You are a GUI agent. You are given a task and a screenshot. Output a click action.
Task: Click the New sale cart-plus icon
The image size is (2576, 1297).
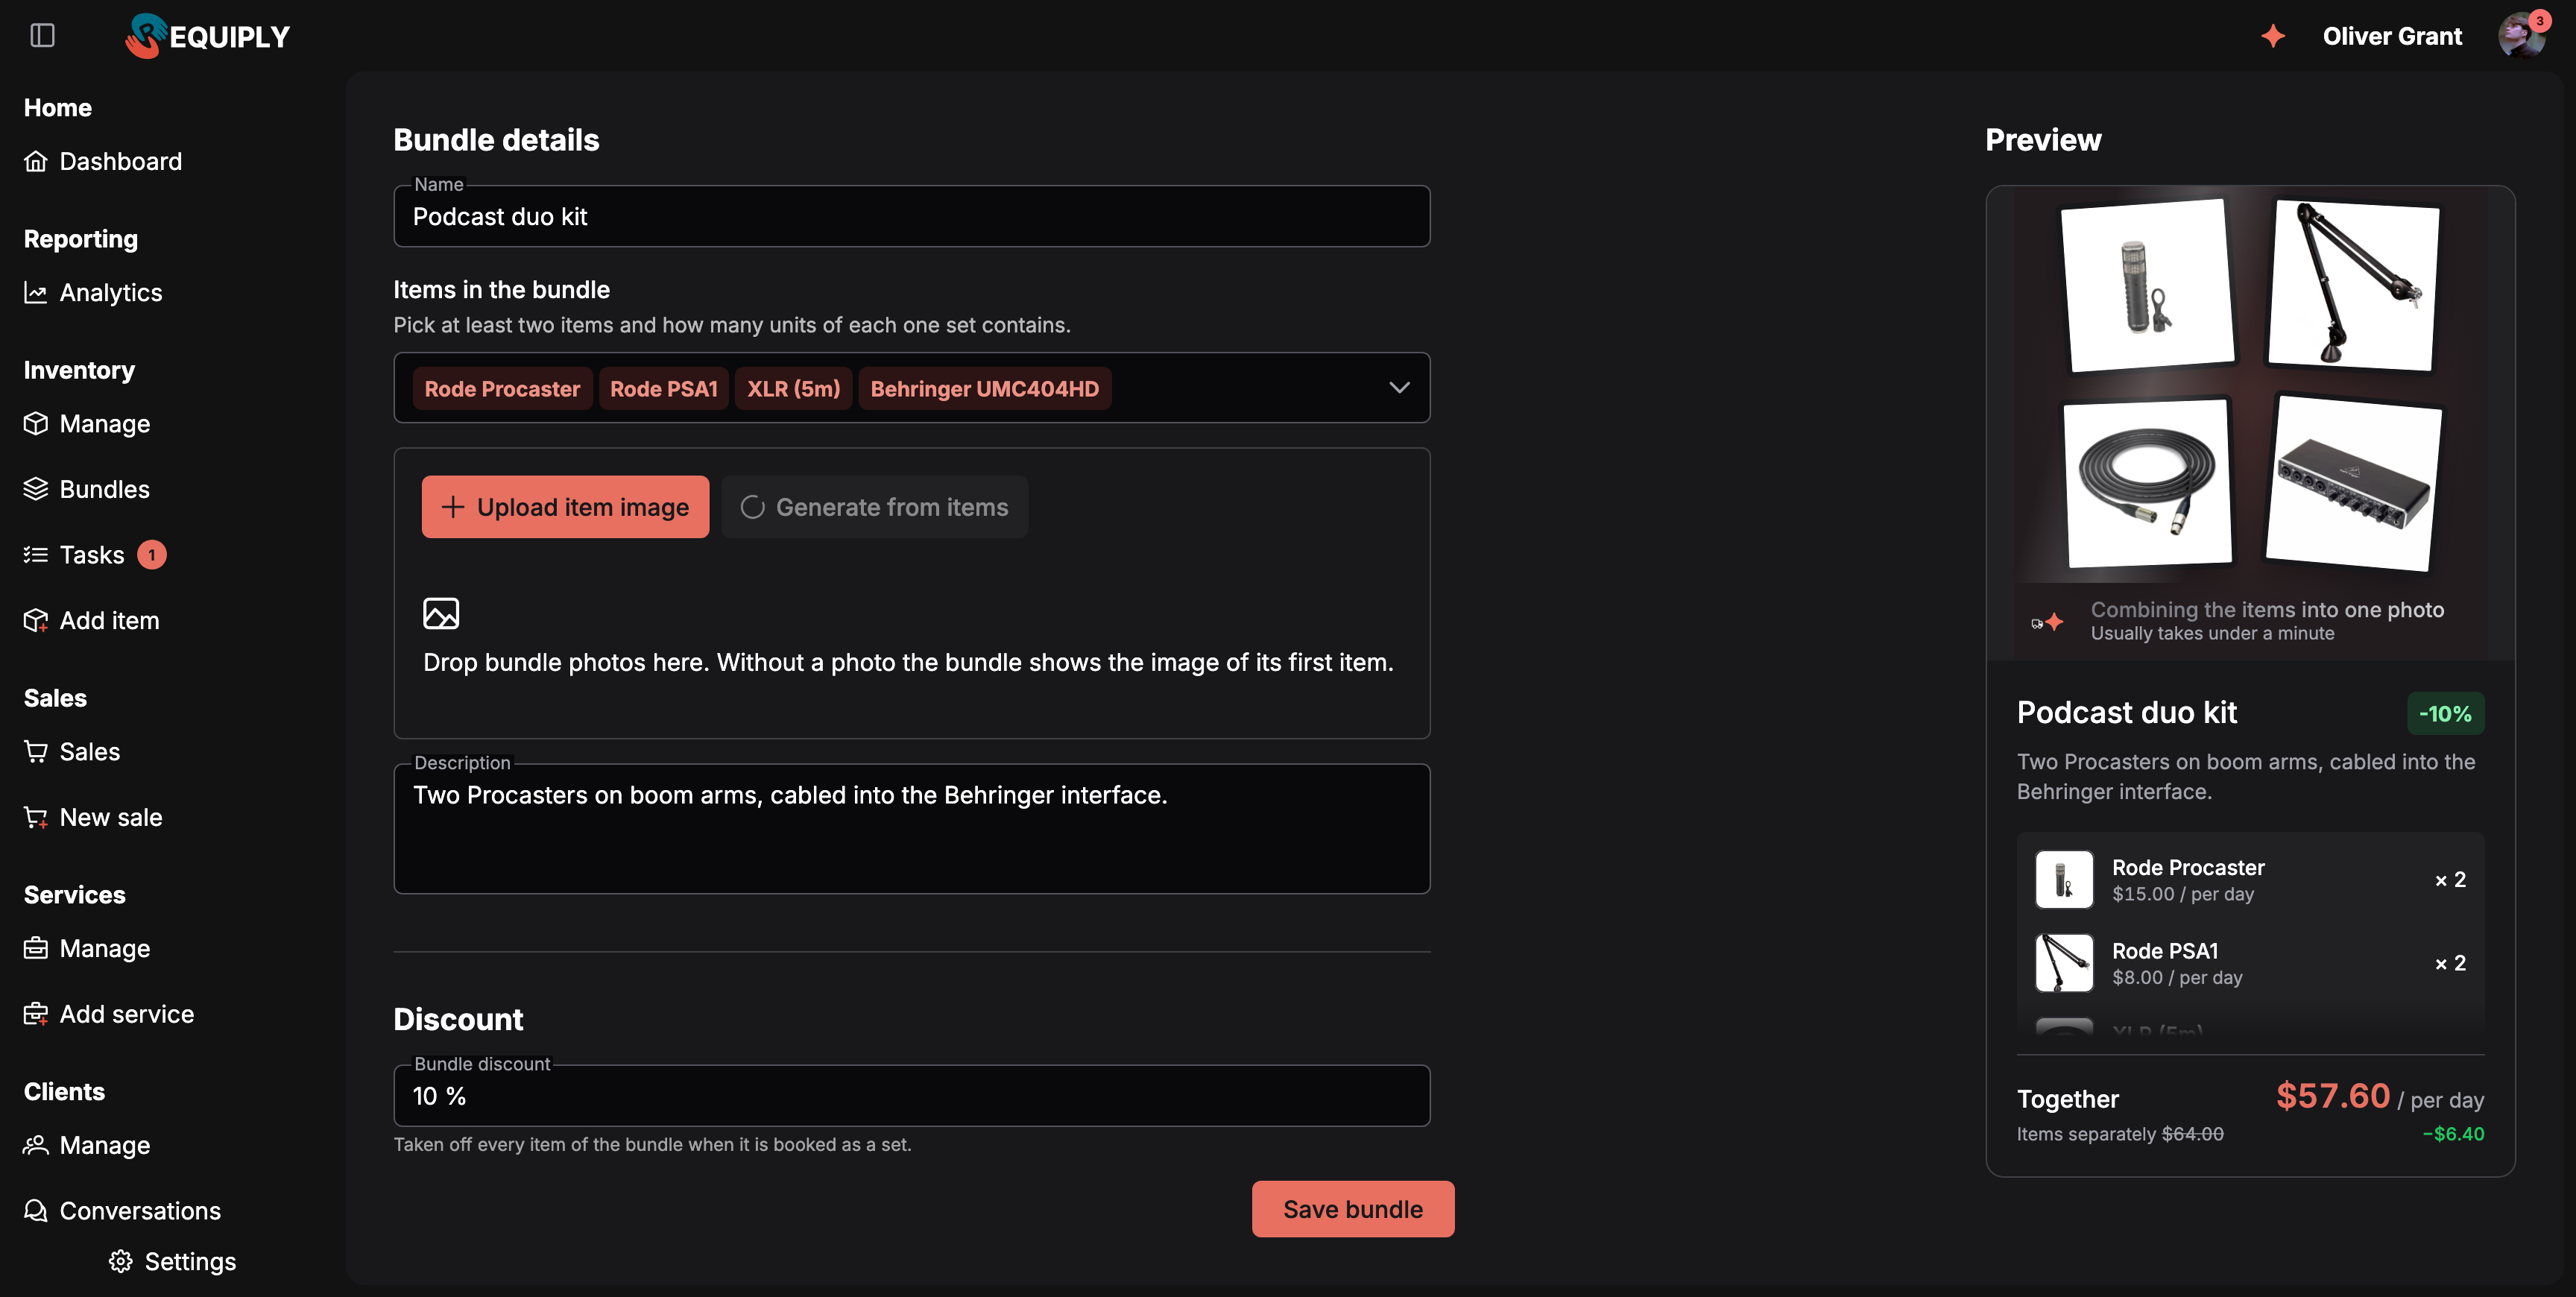(x=36, y=818)
